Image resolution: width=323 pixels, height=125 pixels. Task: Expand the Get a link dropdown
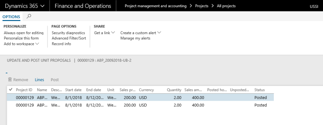tap(113, 33)
